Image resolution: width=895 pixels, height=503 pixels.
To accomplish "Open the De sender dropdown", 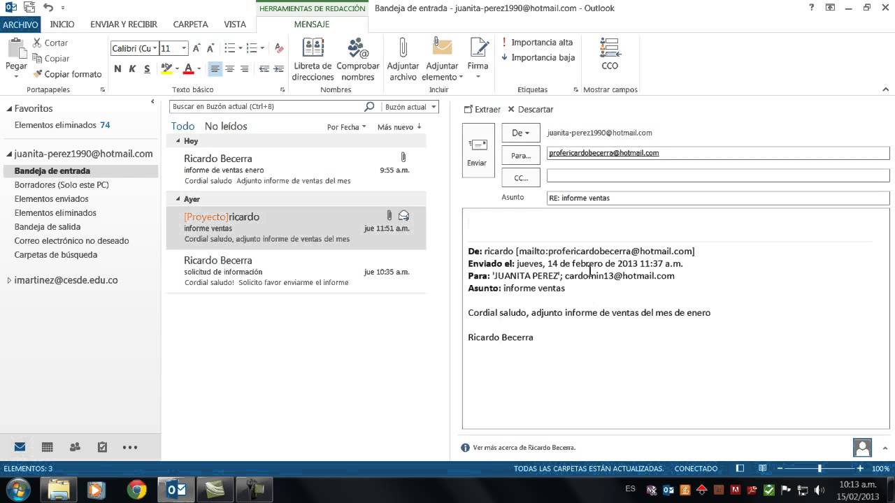I will tap(521, 133).
